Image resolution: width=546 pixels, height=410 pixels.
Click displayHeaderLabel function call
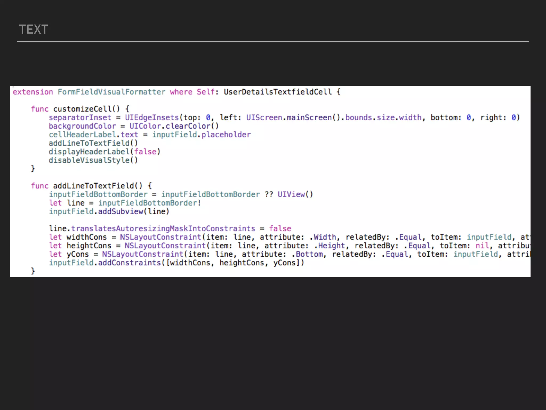(89, 152)
